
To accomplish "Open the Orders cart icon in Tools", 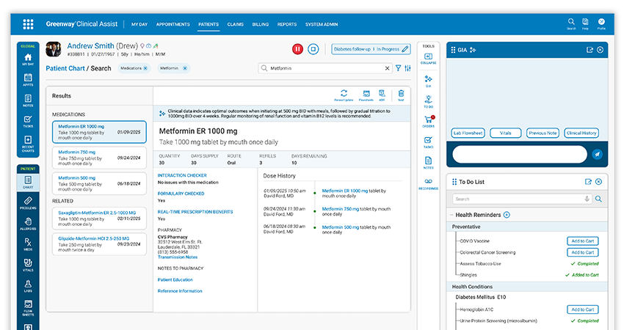I will coord(428,121).
